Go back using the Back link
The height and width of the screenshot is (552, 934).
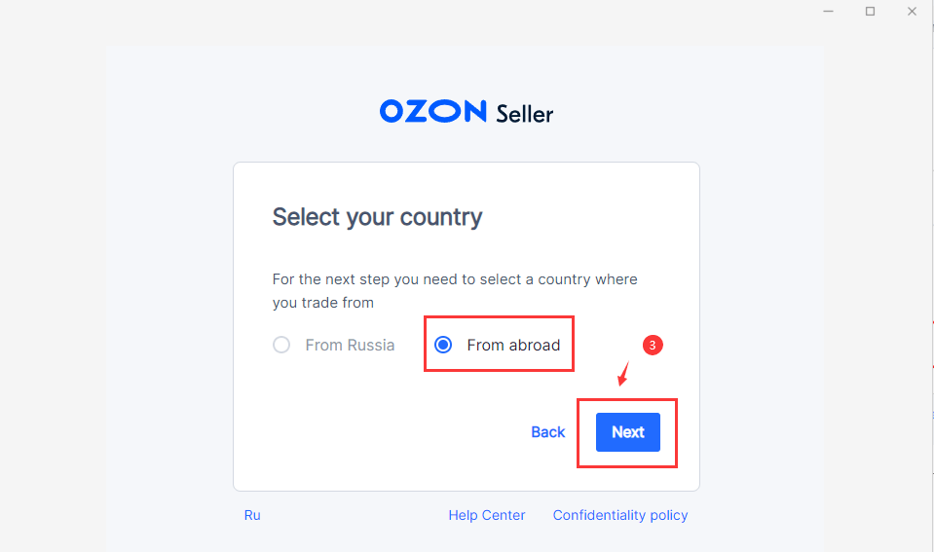[x=547, y=432]
